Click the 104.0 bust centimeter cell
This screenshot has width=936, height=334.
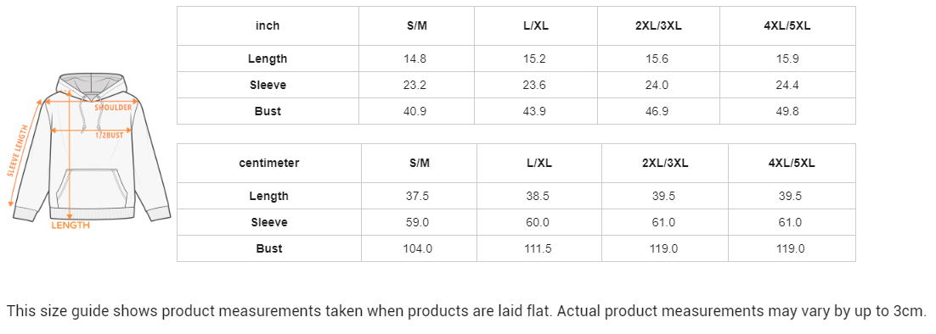pos(419,248)
